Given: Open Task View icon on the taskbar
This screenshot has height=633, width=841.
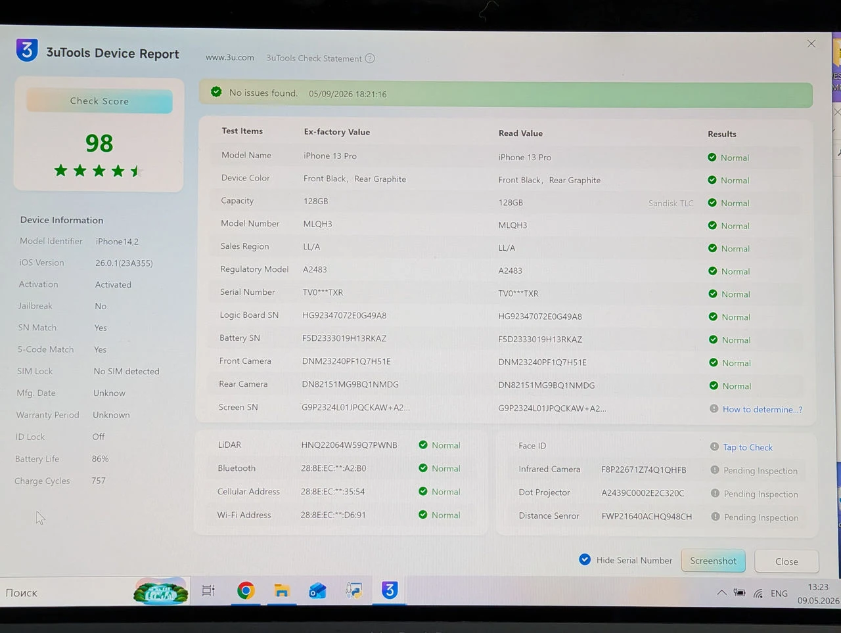Looking at the screenshot, I should click(x=208, y=591).
